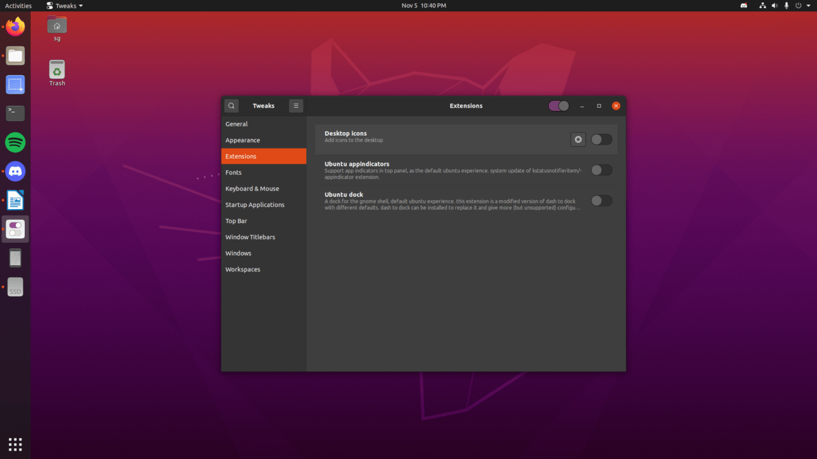Launch Terminal from the dock

[x=15, y=113]
